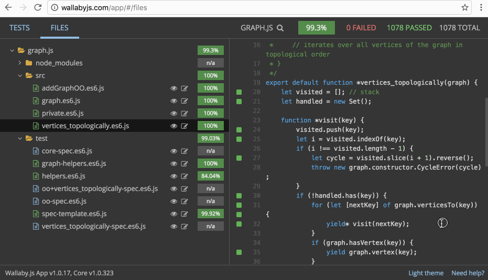Screen dimensions: 488x280
Task: Click the green coverage marker on line 35
Action: [239, 252]
